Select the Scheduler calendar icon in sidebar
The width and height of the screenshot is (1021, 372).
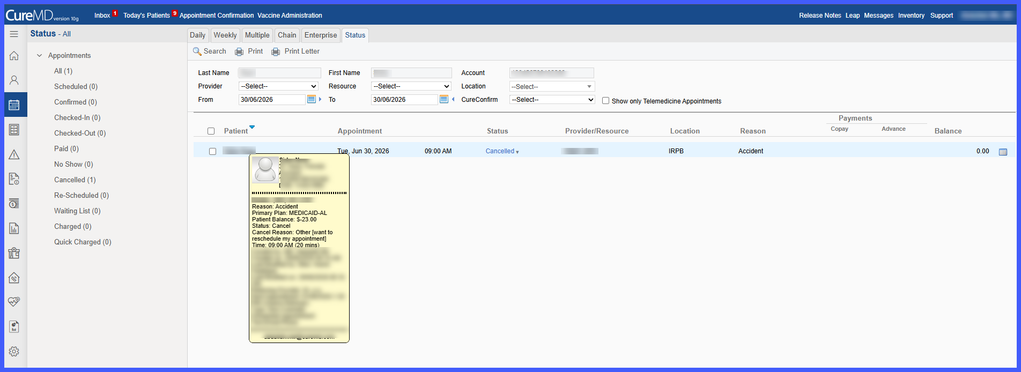coord(14,105)
